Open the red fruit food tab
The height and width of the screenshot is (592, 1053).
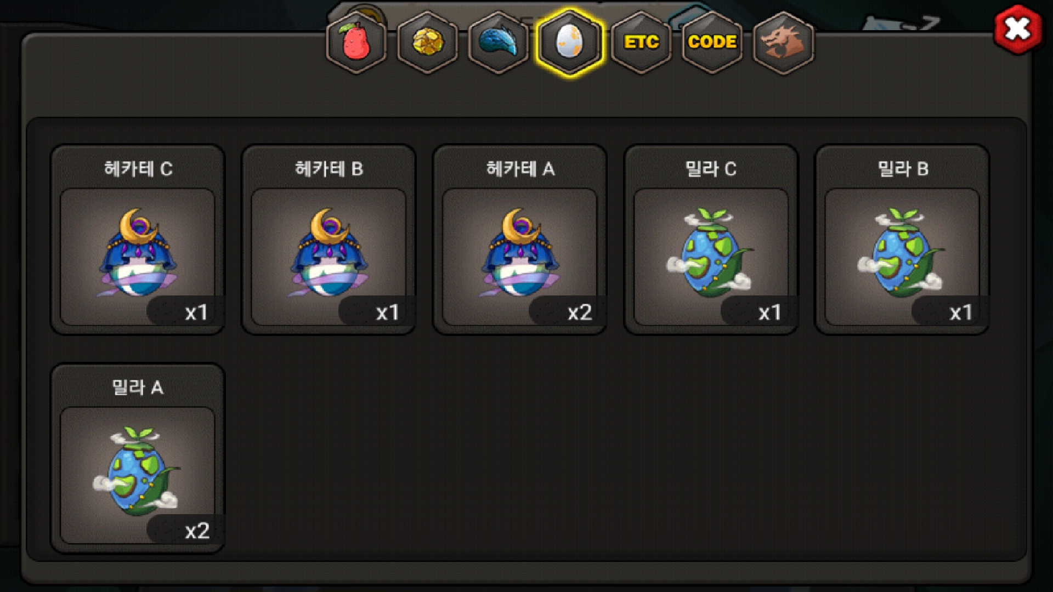[x=356, y=42]
